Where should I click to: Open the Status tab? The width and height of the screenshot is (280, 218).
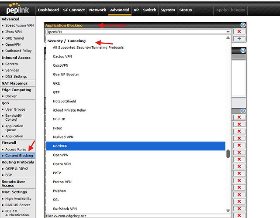click(x=186, y=10)
